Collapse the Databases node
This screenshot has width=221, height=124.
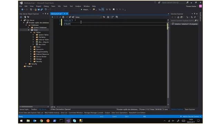[x=26, y=25]
